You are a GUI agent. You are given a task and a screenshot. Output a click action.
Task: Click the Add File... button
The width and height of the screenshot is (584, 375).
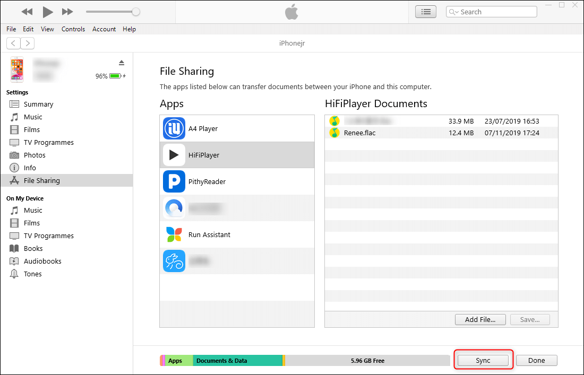click(480, 319)
